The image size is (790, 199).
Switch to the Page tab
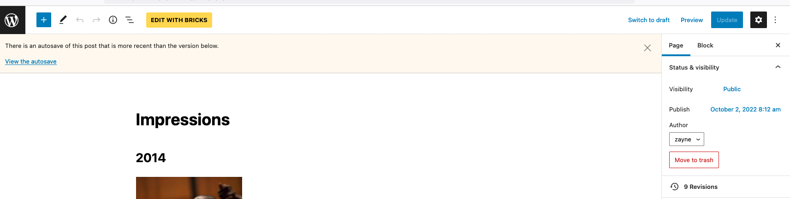[x=676, y=45]
